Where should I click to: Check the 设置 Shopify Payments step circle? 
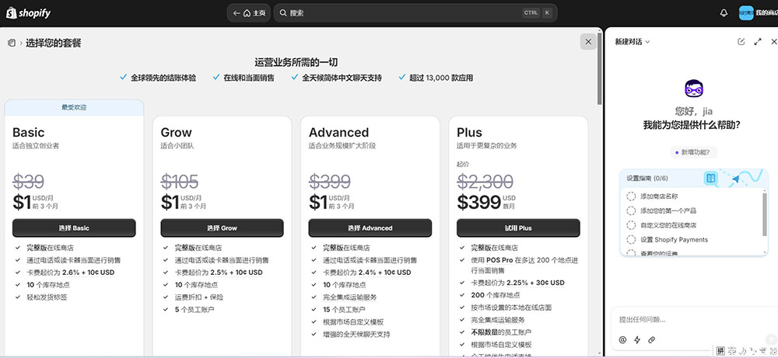click(631, 239)
